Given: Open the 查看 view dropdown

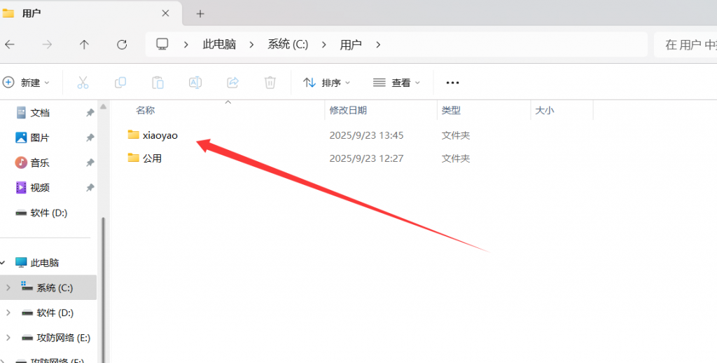Looking at the screenshot, I should pos(396,83).
